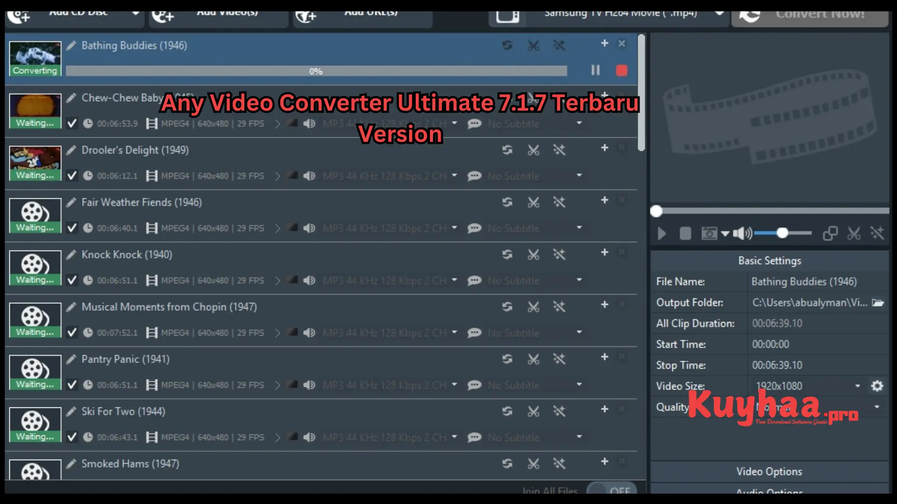The width and height of the screenshot is (897, 504).
Task: Click the preview panel clip scissors icon
Action: coord(854,233)
